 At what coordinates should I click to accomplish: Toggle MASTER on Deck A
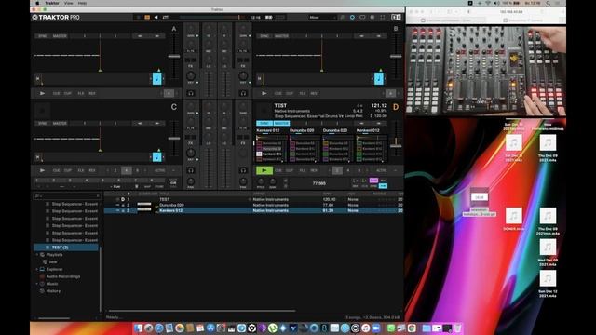(x=60, y=36)
